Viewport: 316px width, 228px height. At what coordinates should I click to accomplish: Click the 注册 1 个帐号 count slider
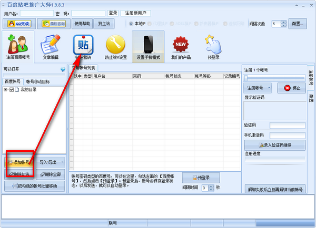[274, 78]
